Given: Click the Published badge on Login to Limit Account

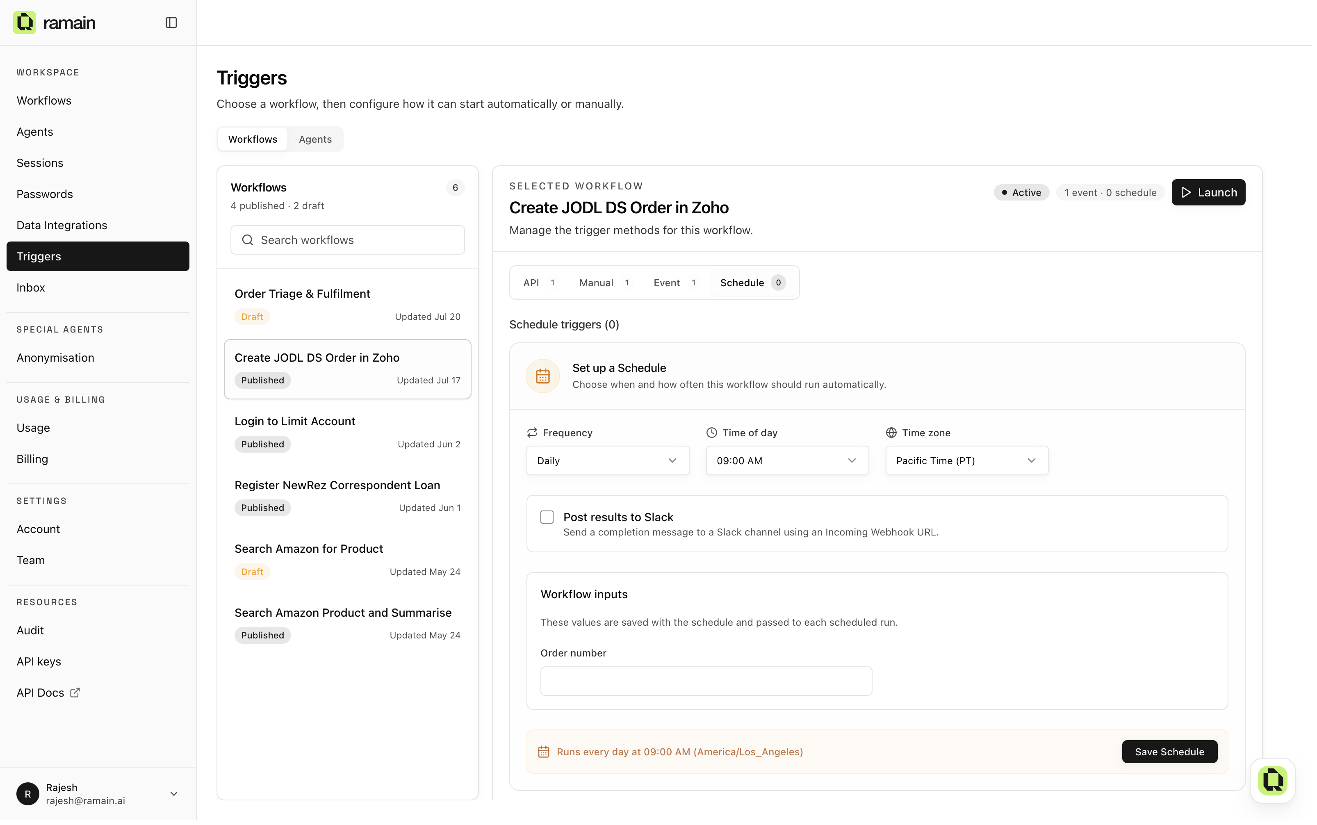Looking at the screenshot, I should click(263, 445).
